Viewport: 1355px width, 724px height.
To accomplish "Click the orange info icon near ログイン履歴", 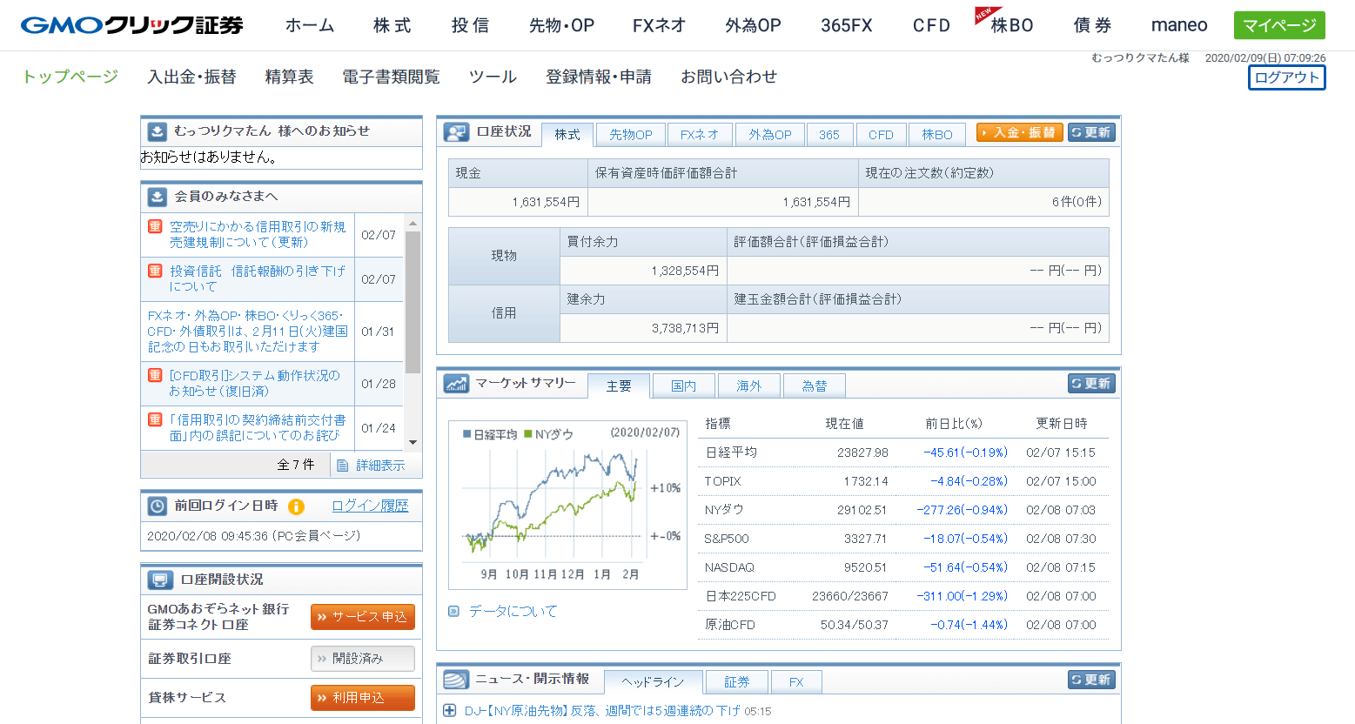I will [296, 506].
